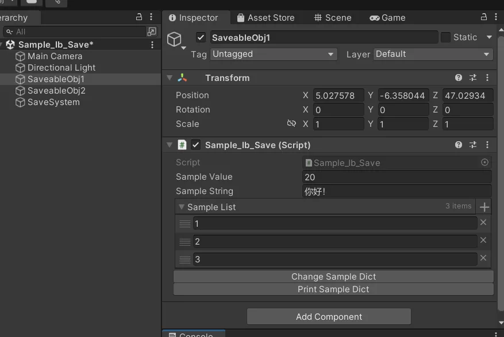
Task: Switch to the Game tab
Action: tap(387, 18)
